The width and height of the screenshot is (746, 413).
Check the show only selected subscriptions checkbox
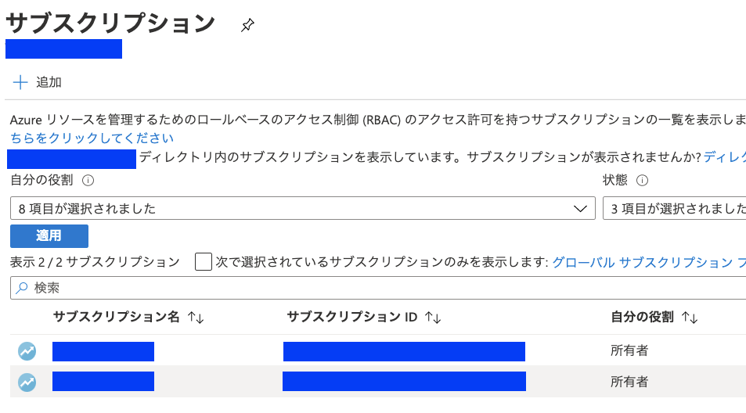point(204,262)
